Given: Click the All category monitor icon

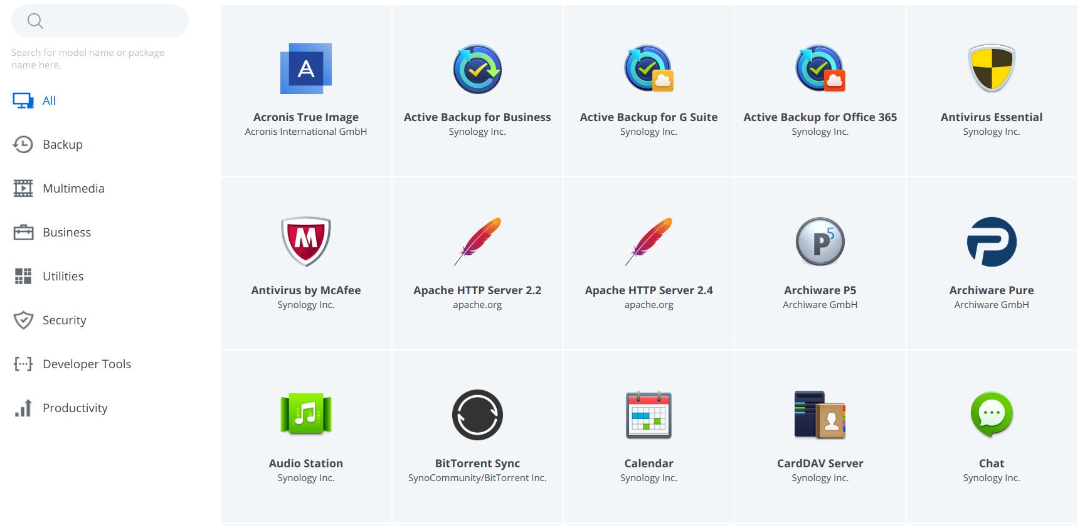Looking at the screenshot, I should click(23, 100).
